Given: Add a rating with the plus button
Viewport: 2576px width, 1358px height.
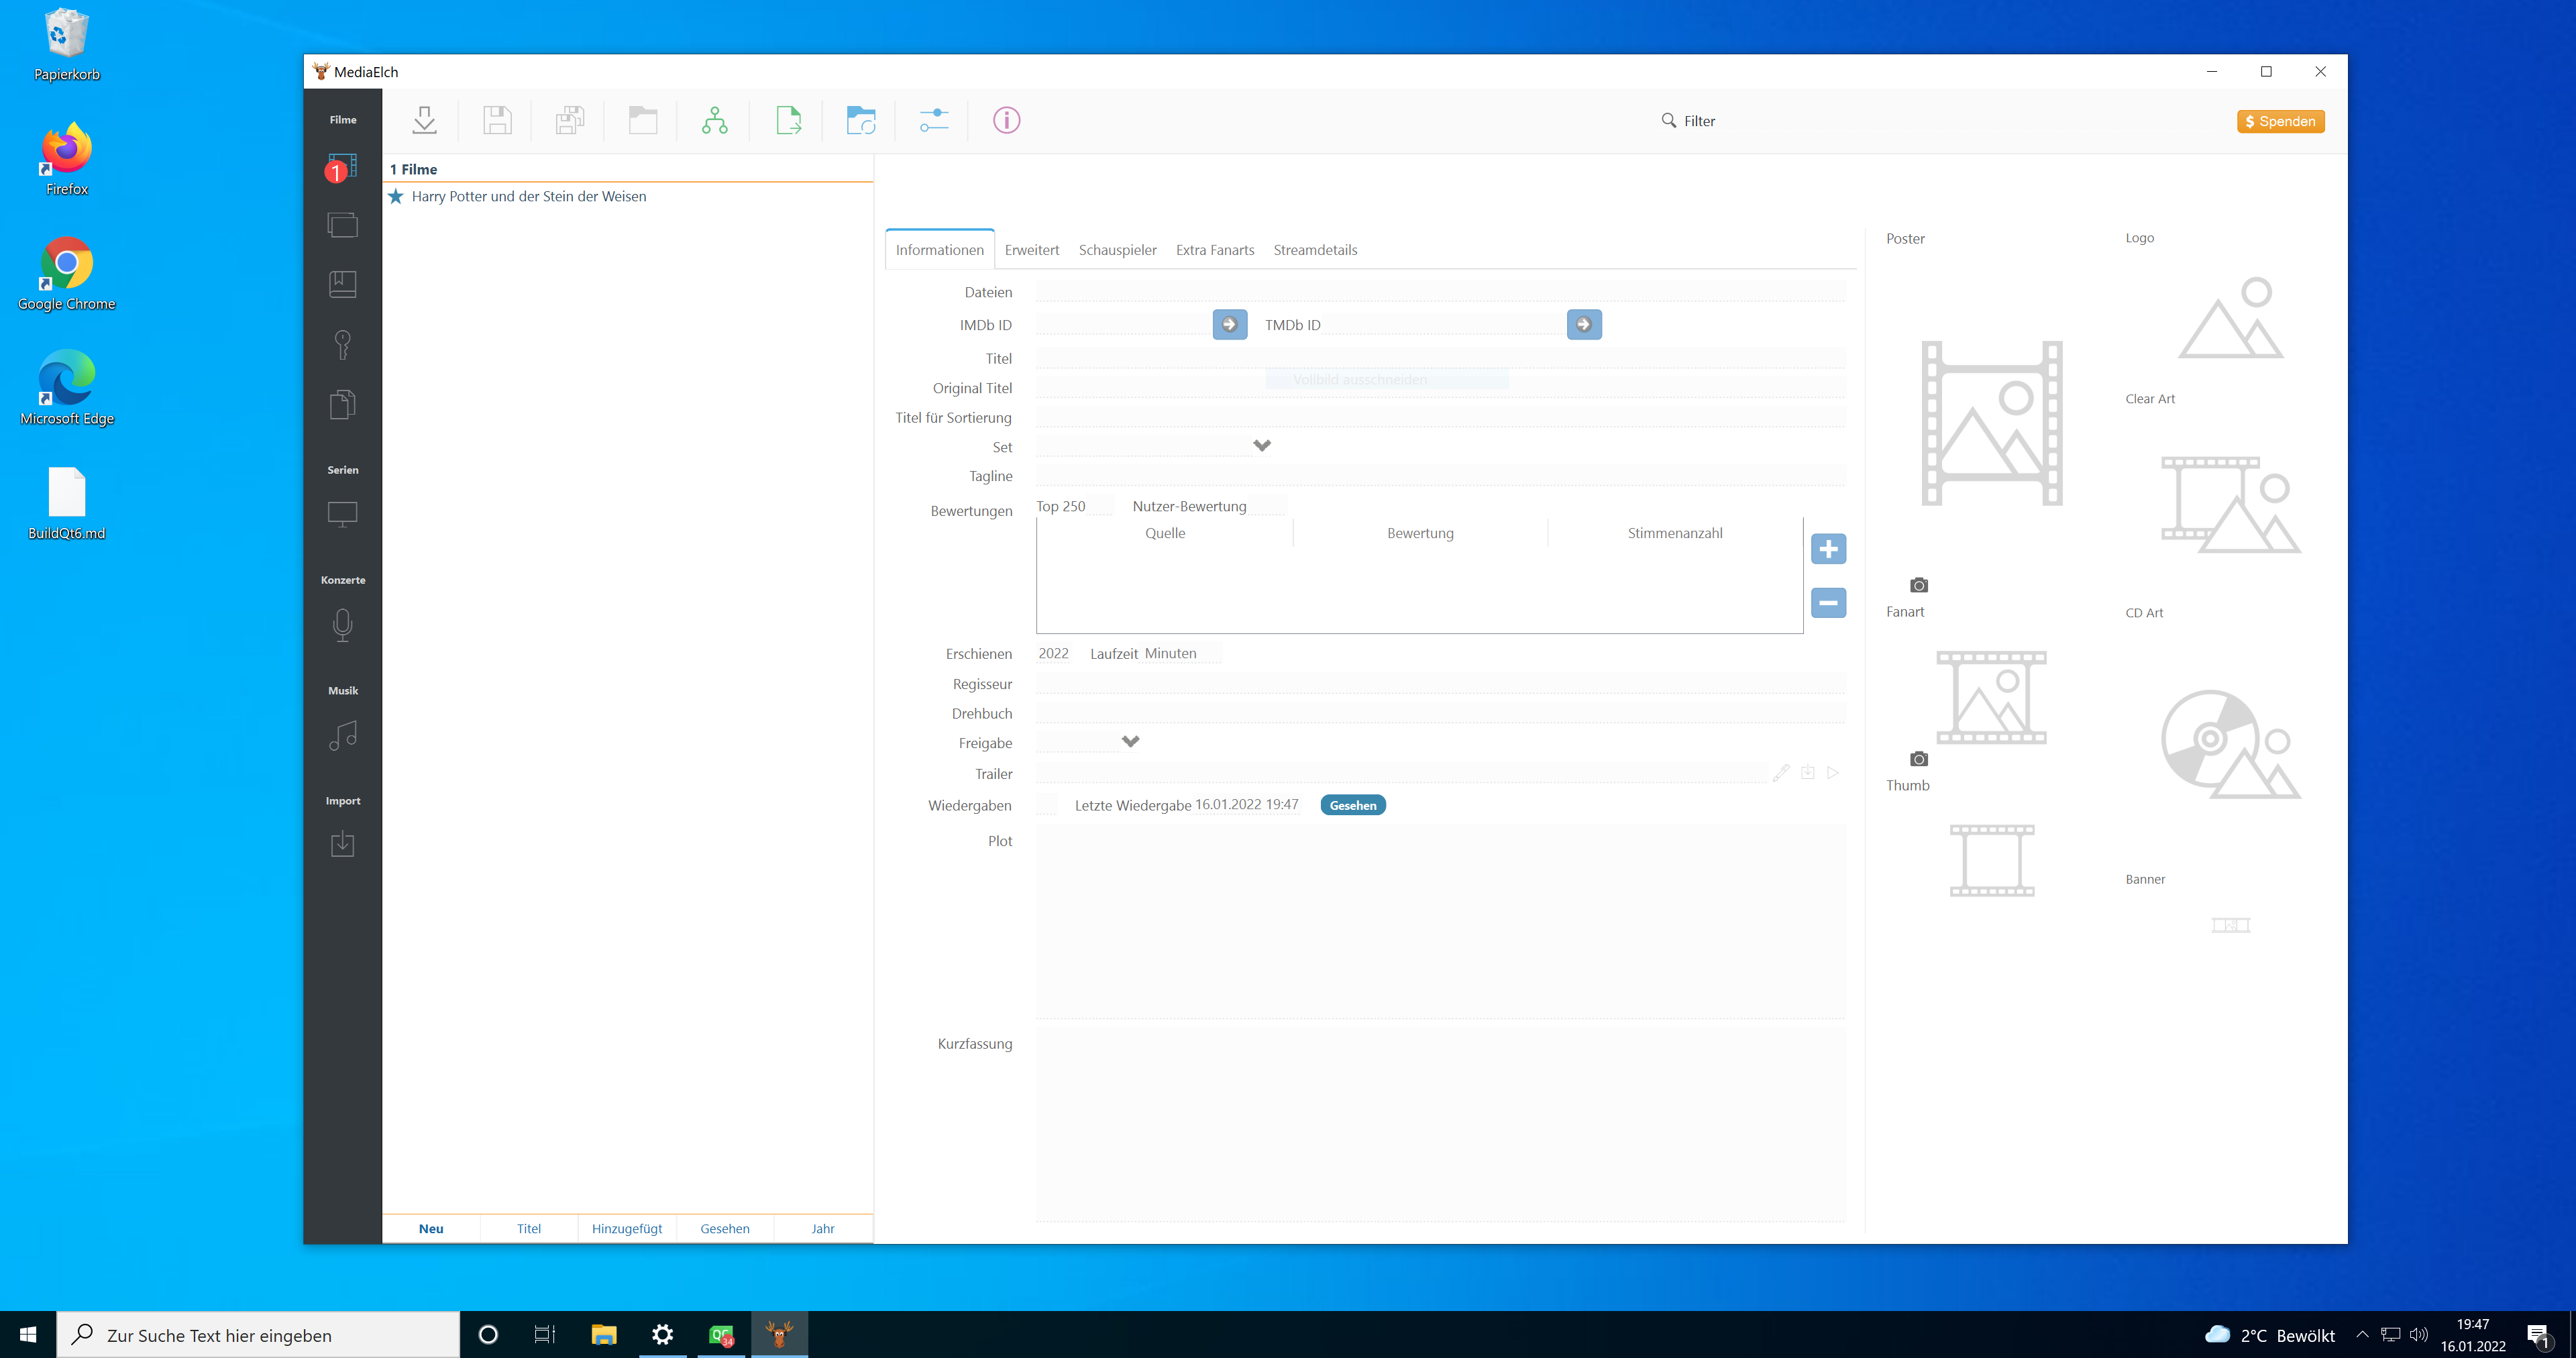Looking at the screenshot, I should [x=1828, y=548].
